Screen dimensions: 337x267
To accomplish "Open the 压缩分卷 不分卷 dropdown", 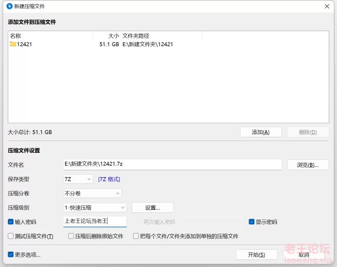I will [92, 194].
